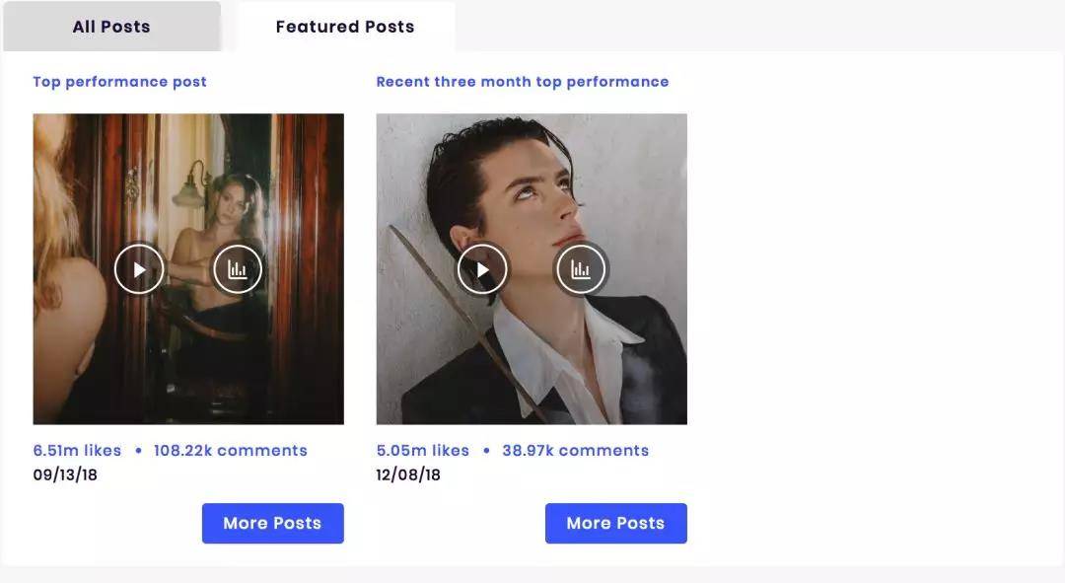Click "Recent three month top performance" heading
This screenshot has width=1065, height=583.
(522, 82)
